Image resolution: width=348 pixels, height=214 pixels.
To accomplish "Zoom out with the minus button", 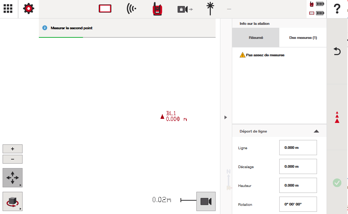I will [x=13, y=159].
